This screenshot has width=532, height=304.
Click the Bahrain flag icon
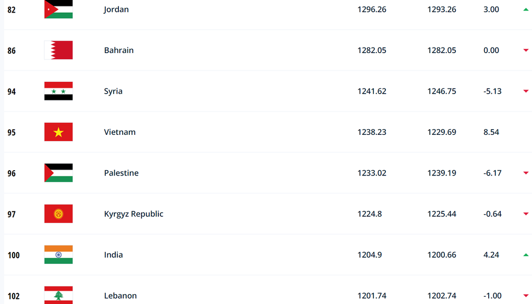(58, 50)
